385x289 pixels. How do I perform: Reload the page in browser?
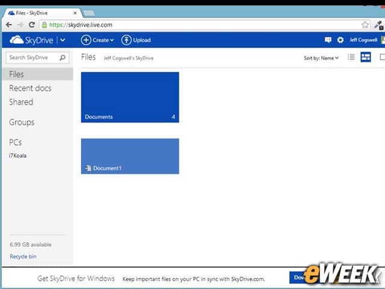32,25
